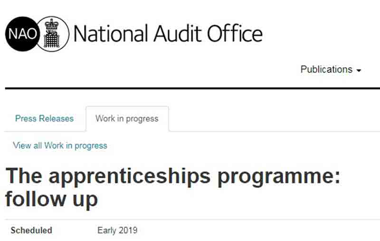Switch to the Press Releases tab
This screenshot has width=380, height=241.
pyautogui.click(x=44, y=119)
